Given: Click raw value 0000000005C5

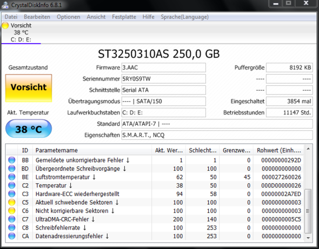Looking at the screenshot, I should 281,219.
